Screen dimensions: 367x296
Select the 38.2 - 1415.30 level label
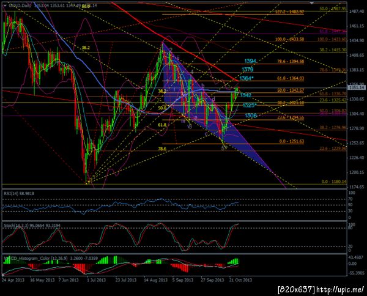(333, 50)
